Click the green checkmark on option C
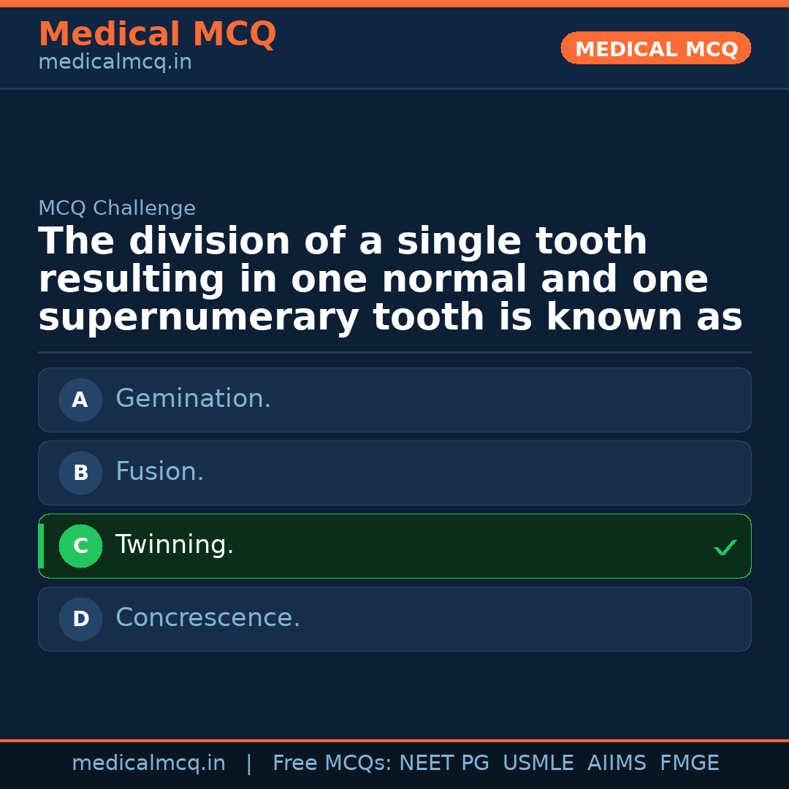789x789 pixels. (725, 546)
